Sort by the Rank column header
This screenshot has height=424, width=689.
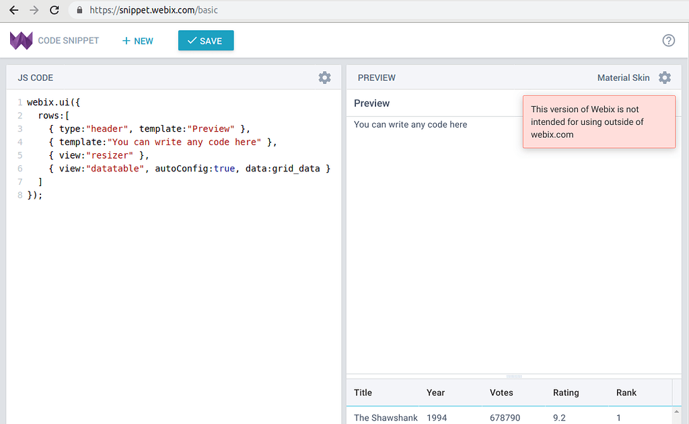tap(641, 392)
